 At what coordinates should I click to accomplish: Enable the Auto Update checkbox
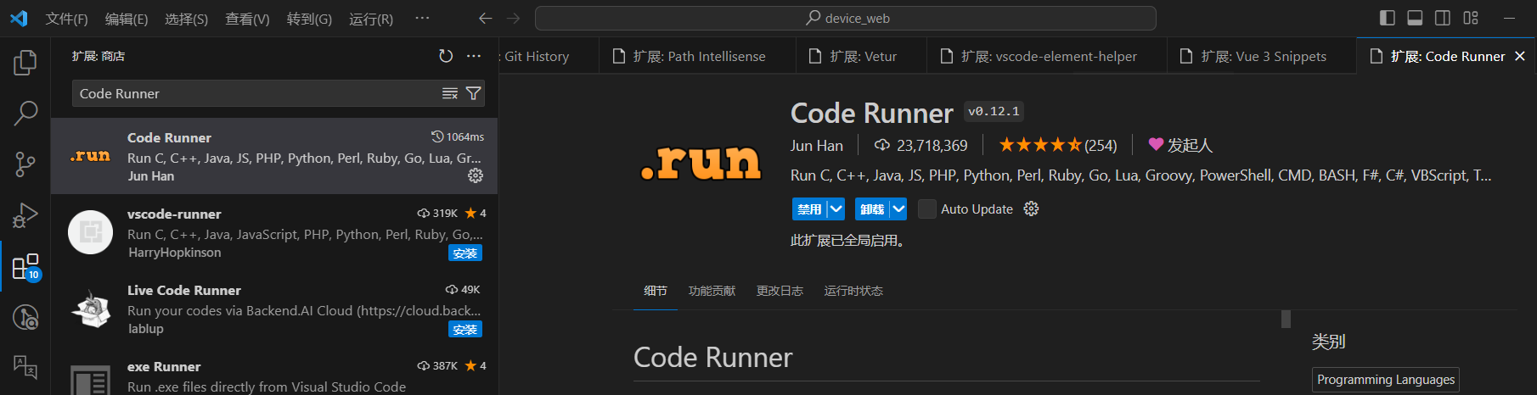(927, 209)
